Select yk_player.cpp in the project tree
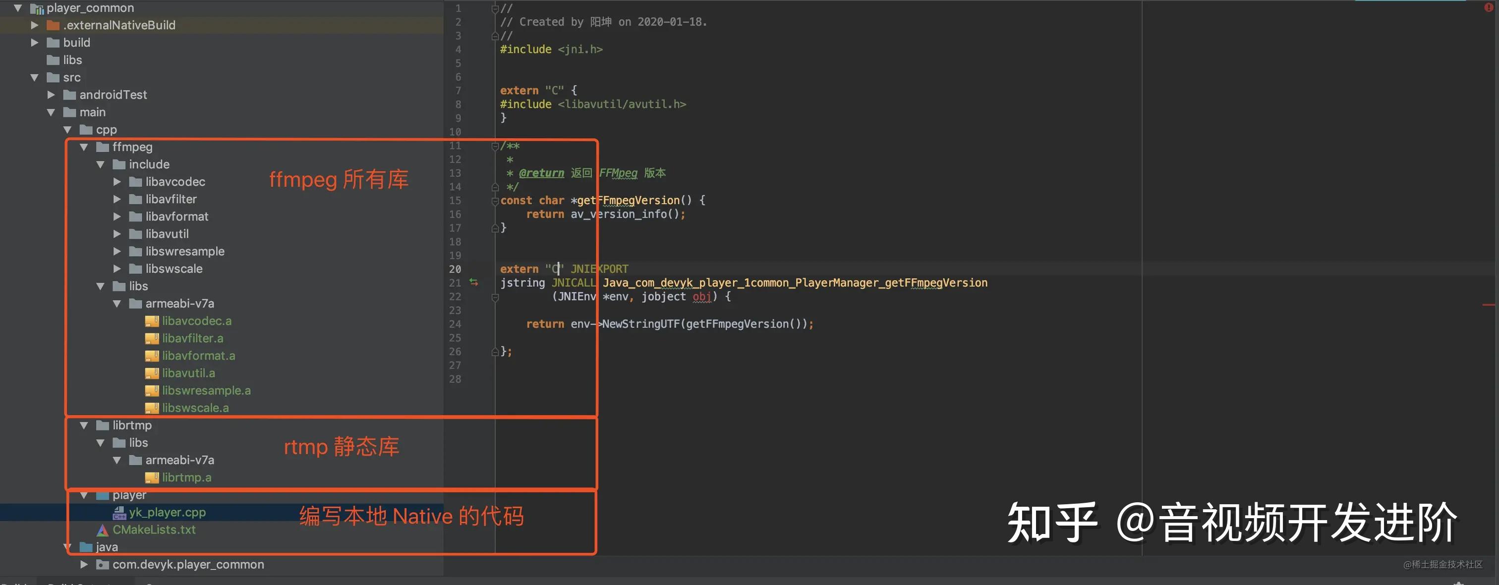 pyautogui.click(x=168, y=513)
